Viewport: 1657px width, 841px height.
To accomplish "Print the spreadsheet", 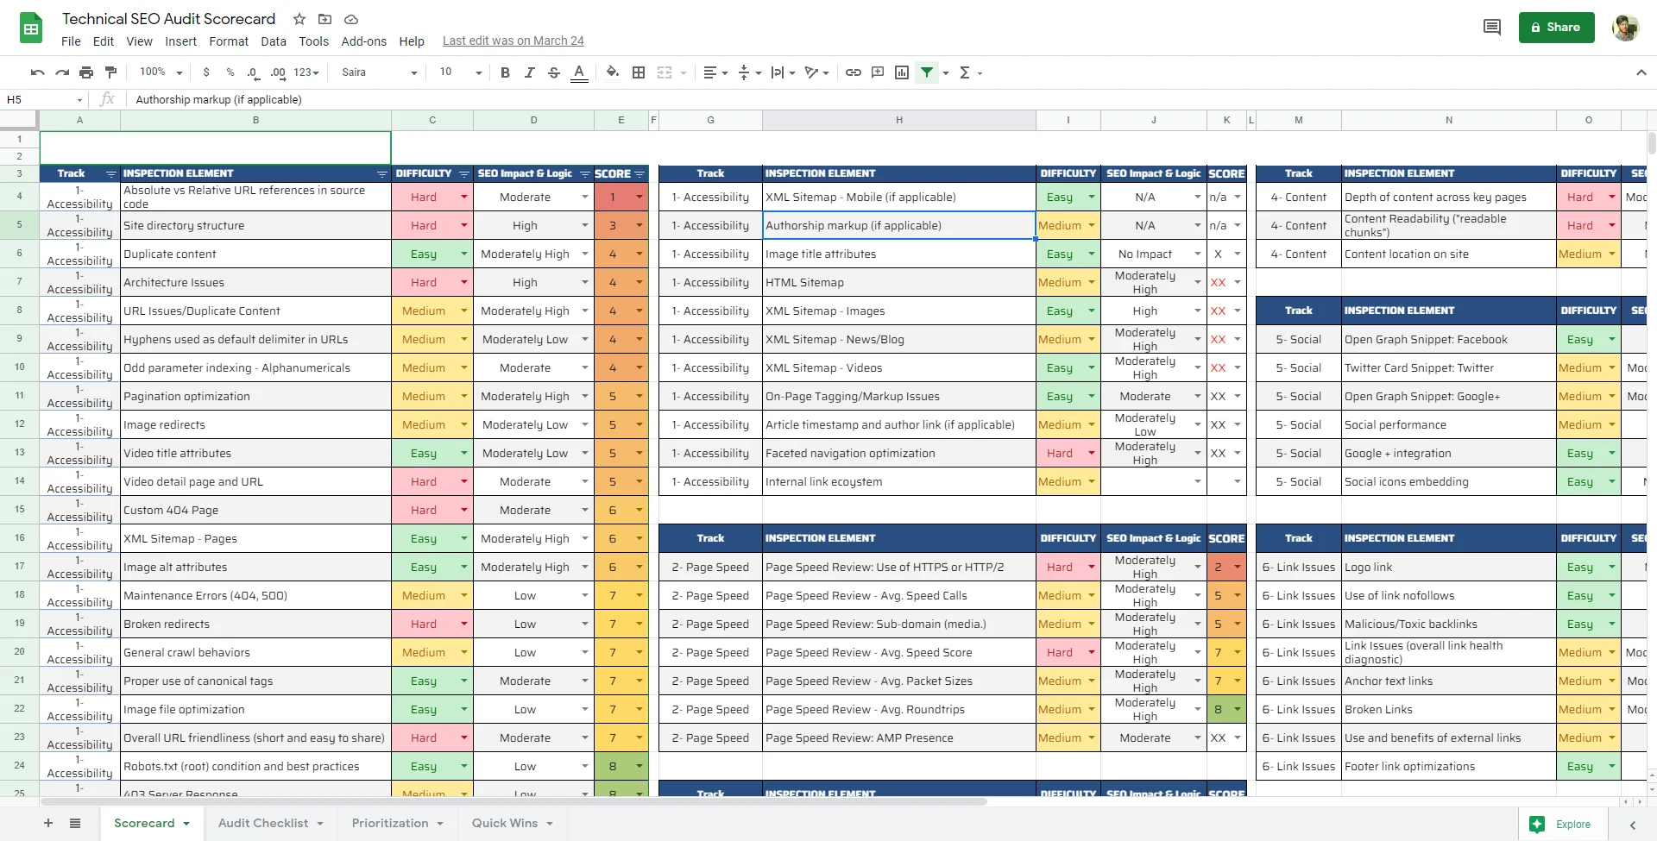I will pos(86,72).
